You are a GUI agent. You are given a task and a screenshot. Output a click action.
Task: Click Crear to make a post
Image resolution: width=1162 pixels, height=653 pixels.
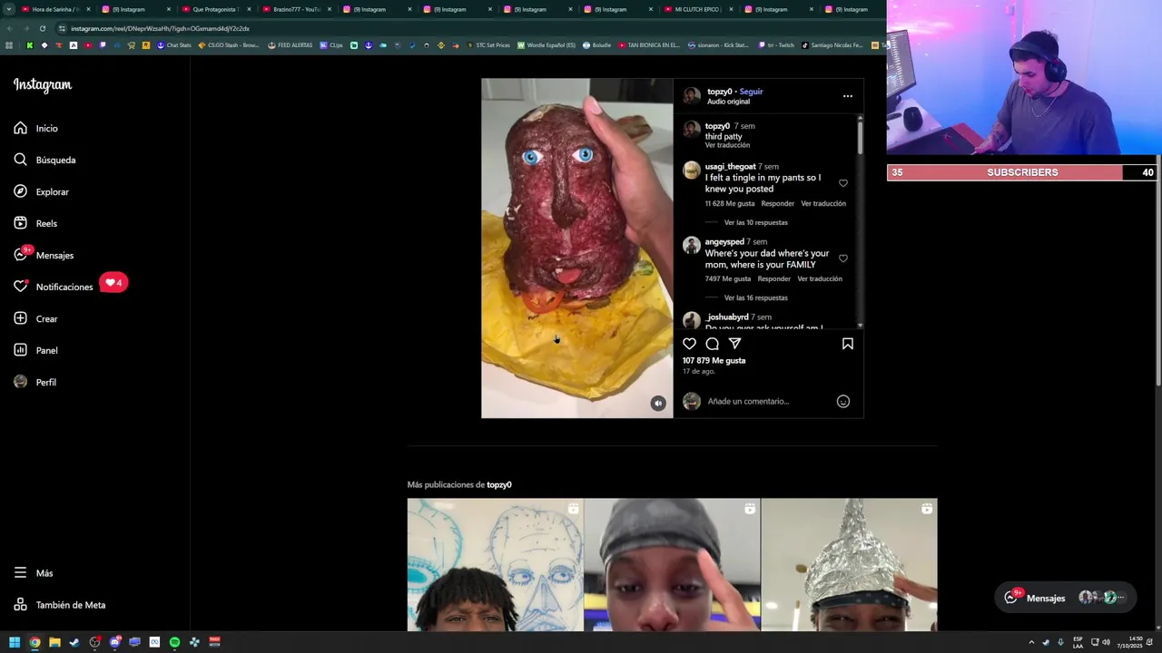pos(35,318)
